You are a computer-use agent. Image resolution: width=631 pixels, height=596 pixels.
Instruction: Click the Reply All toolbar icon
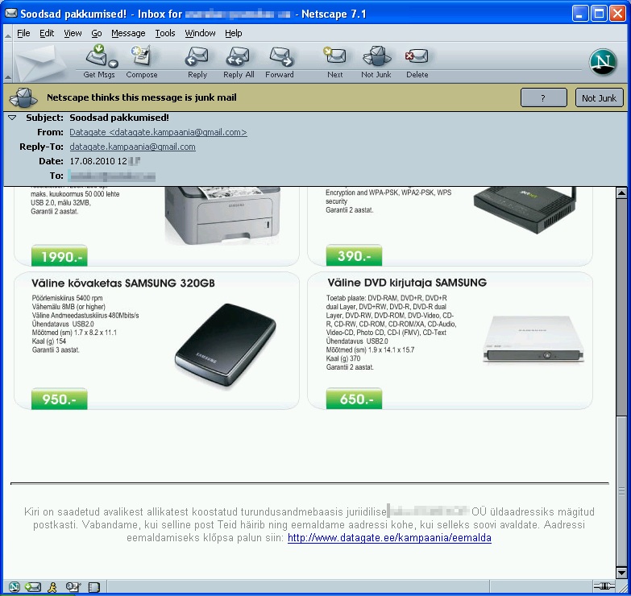click(239, 56)
